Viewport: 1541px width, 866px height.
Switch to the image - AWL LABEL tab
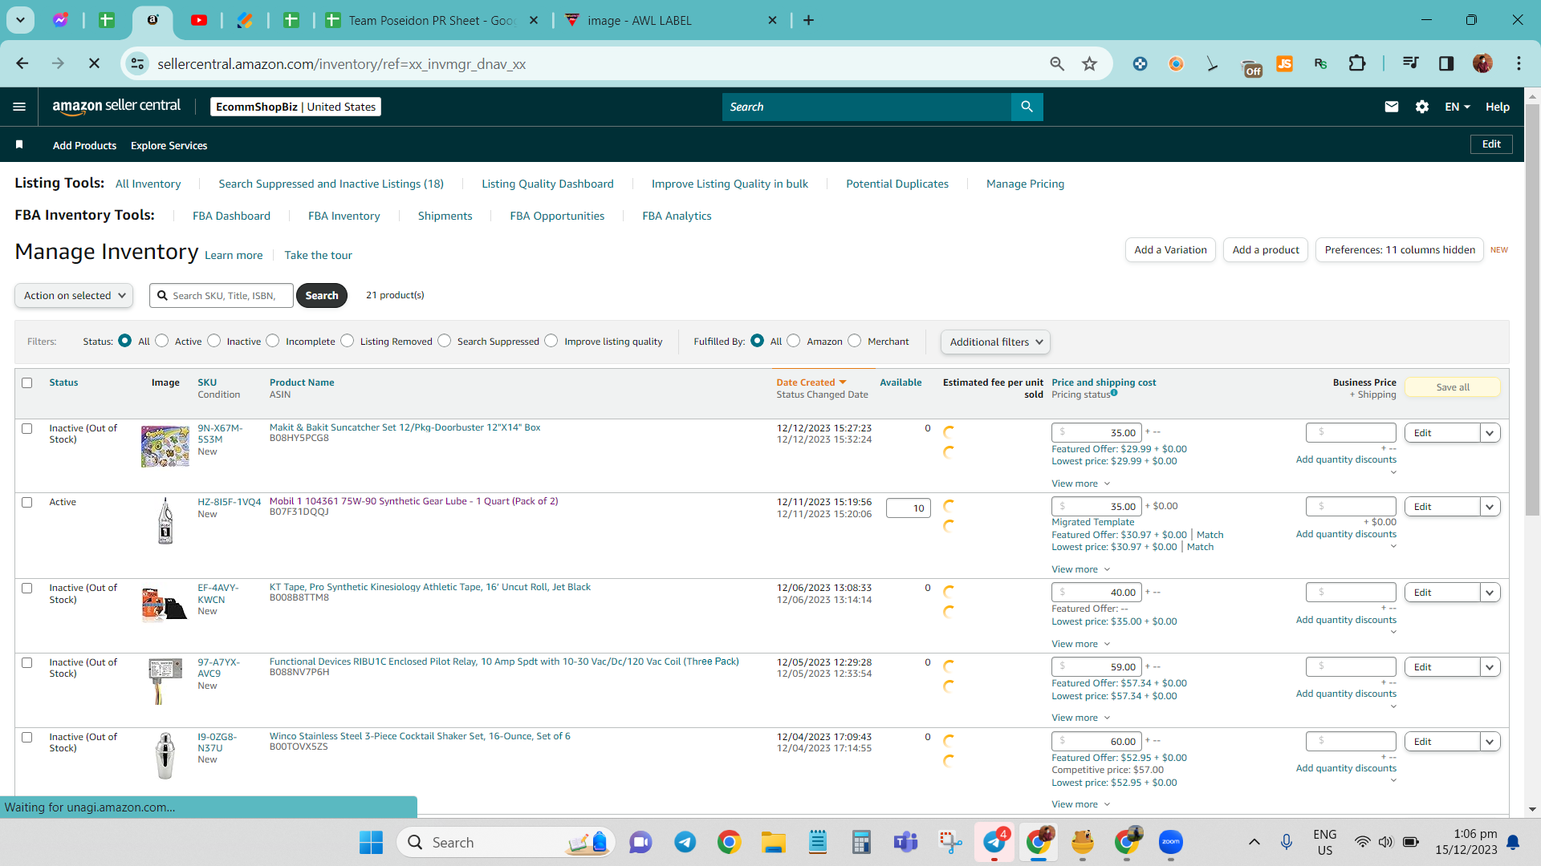coord(671,20)
